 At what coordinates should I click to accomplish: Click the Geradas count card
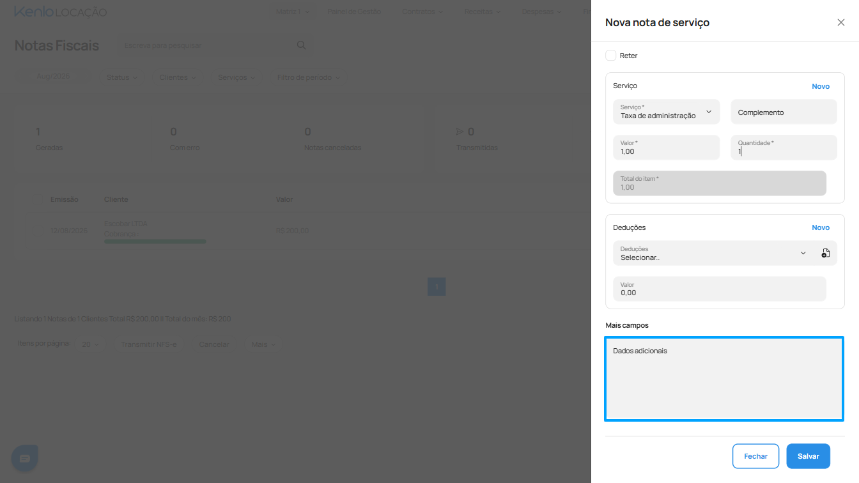[49, 139]
